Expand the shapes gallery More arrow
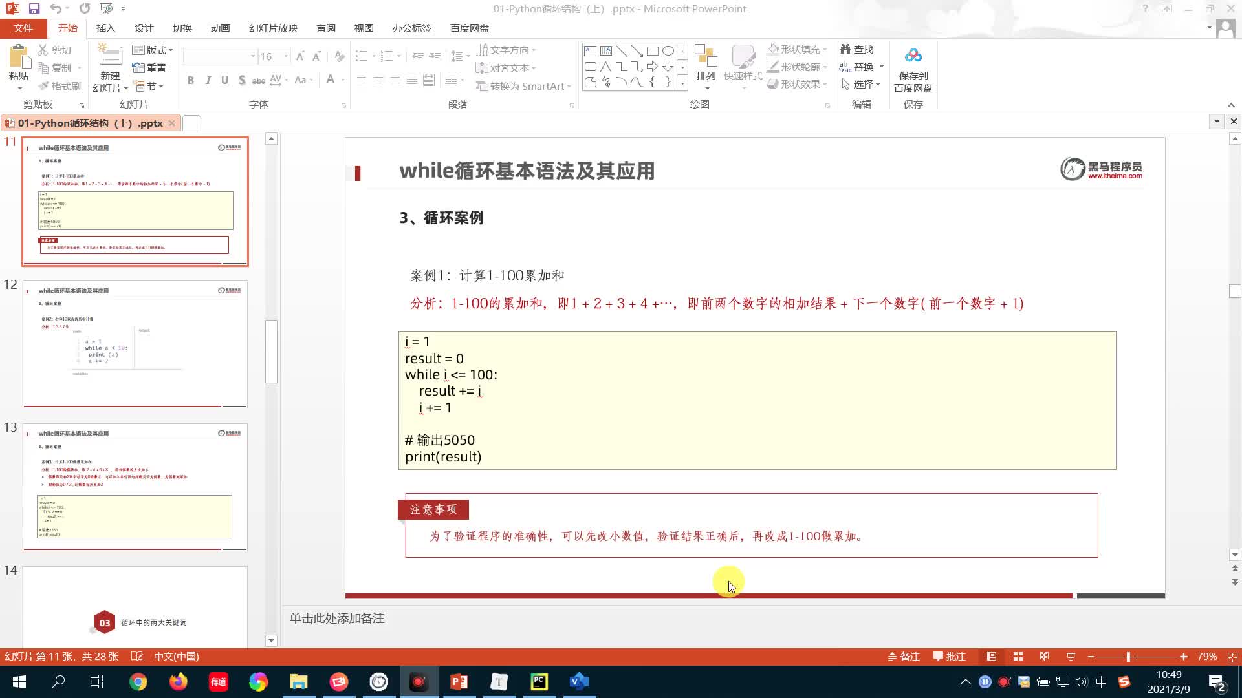 [682, 83]
